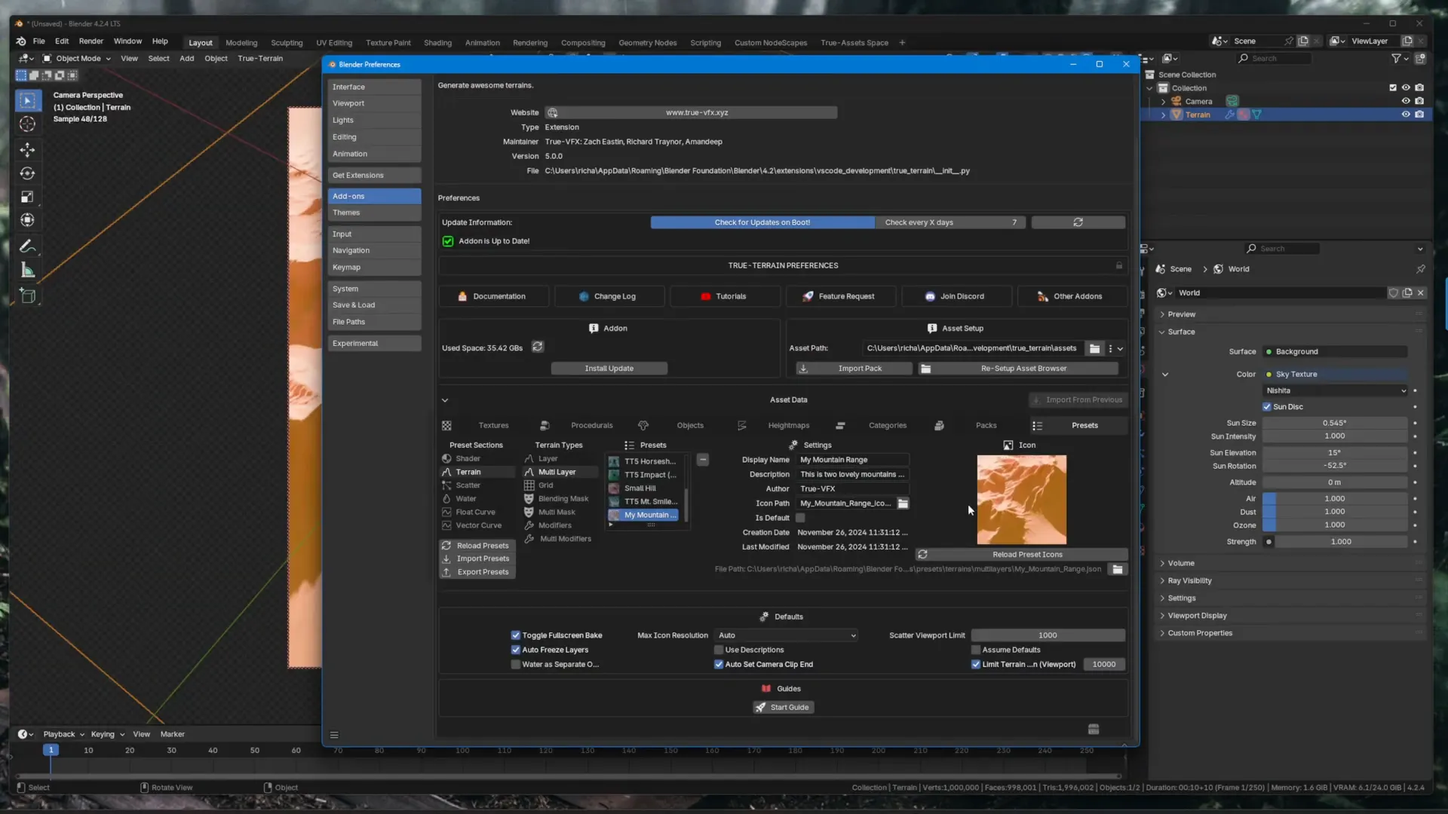Viewport: 1448px width, 814px height.
Task: Click the refresh update check icon
Action: [x=1078, y=222]
